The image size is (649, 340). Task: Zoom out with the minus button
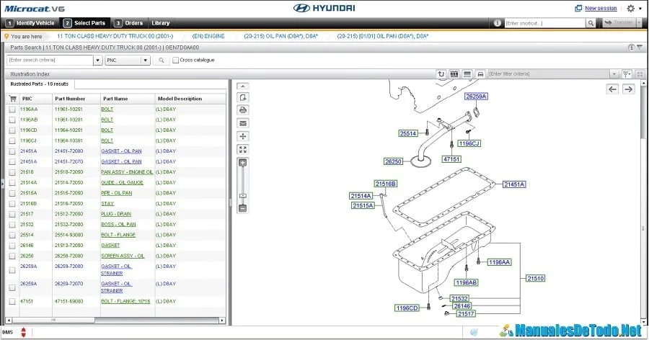pyautogui.click(x=242, y=208)
